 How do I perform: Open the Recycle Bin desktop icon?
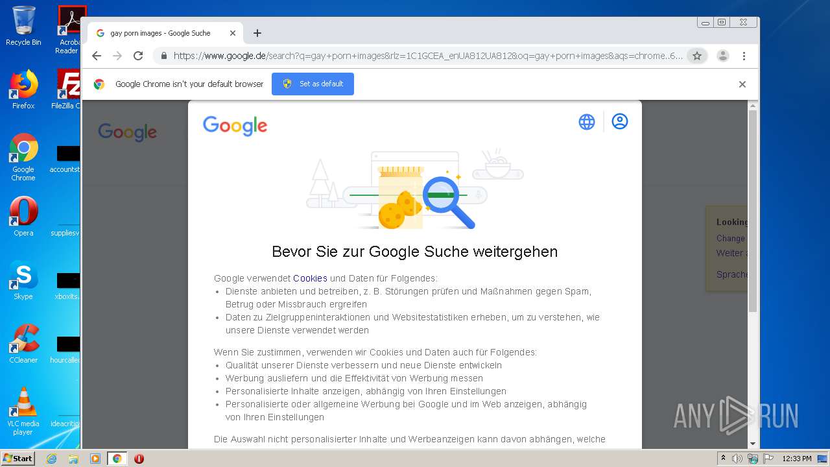[x=23, y=26]
